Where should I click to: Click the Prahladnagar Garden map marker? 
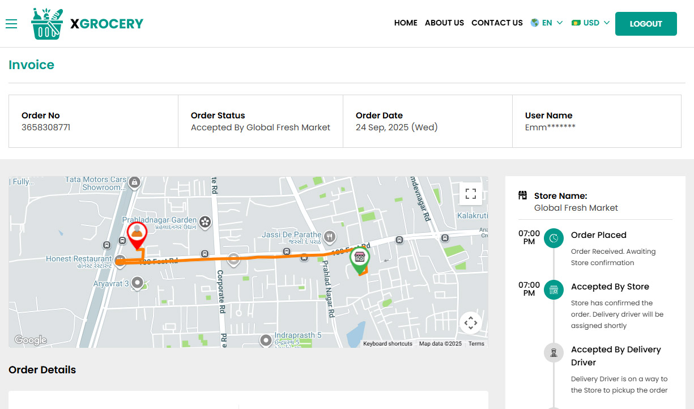point(205,221)
